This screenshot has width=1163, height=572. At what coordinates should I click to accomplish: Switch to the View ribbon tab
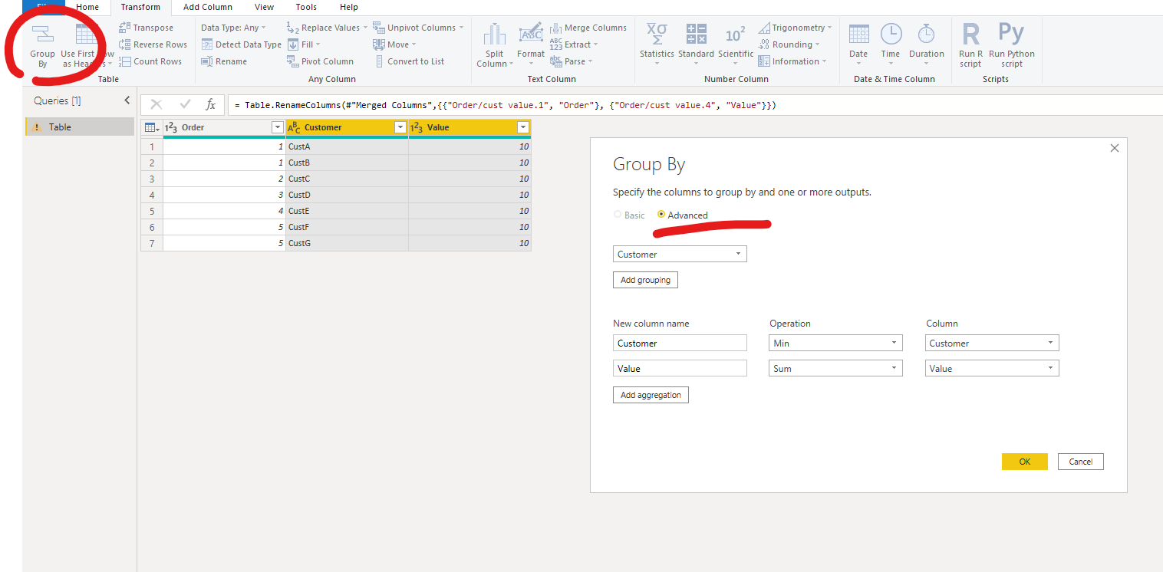(x=264, y=7)
